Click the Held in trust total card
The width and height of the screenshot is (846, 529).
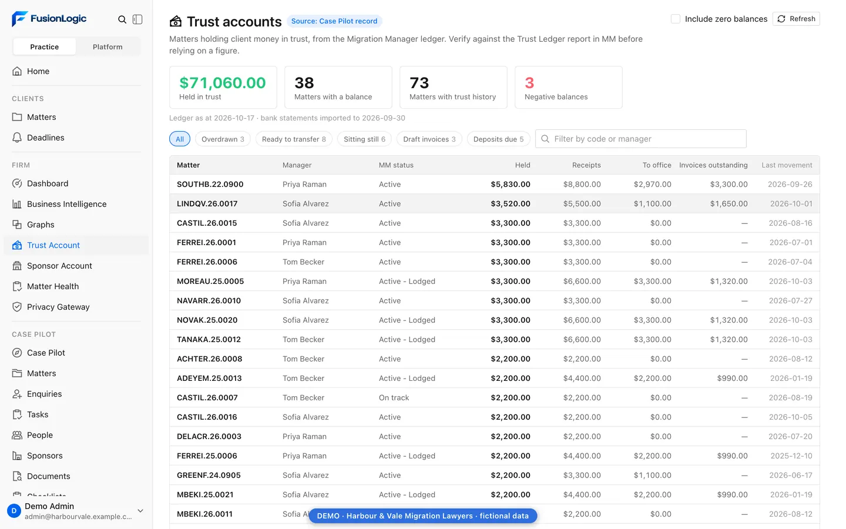point(223,87)
